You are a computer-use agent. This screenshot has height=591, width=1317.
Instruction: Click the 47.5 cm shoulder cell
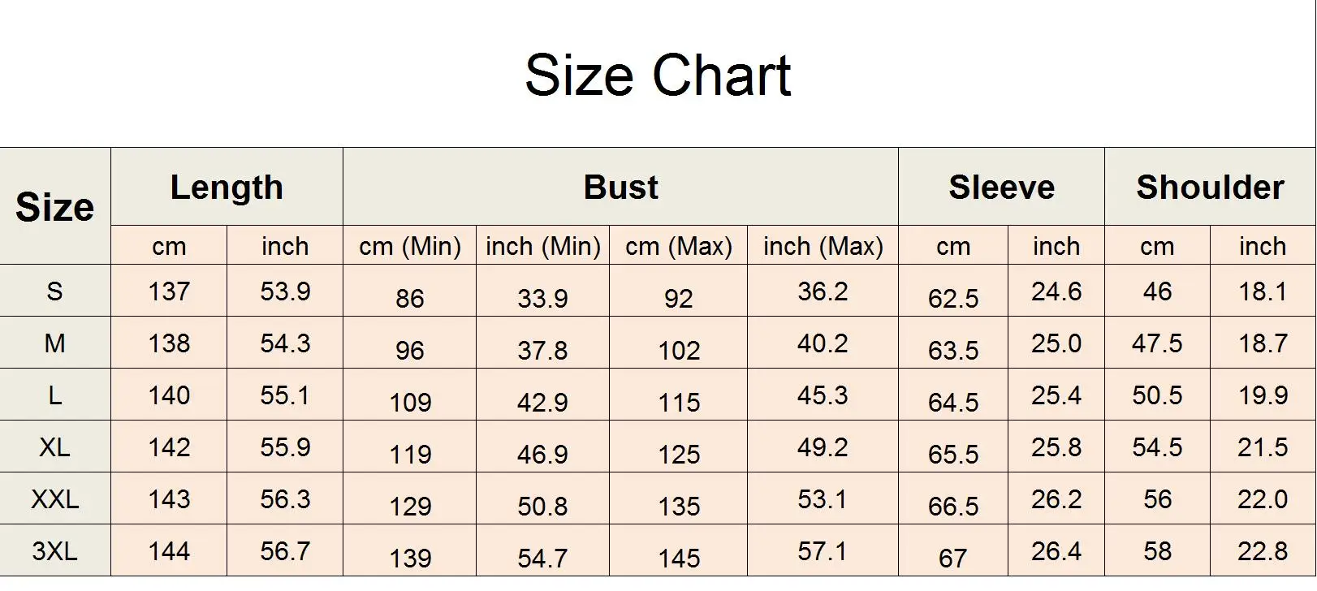[1157, 343]
